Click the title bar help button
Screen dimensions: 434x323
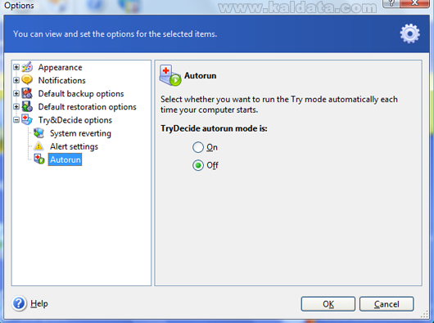391,3
